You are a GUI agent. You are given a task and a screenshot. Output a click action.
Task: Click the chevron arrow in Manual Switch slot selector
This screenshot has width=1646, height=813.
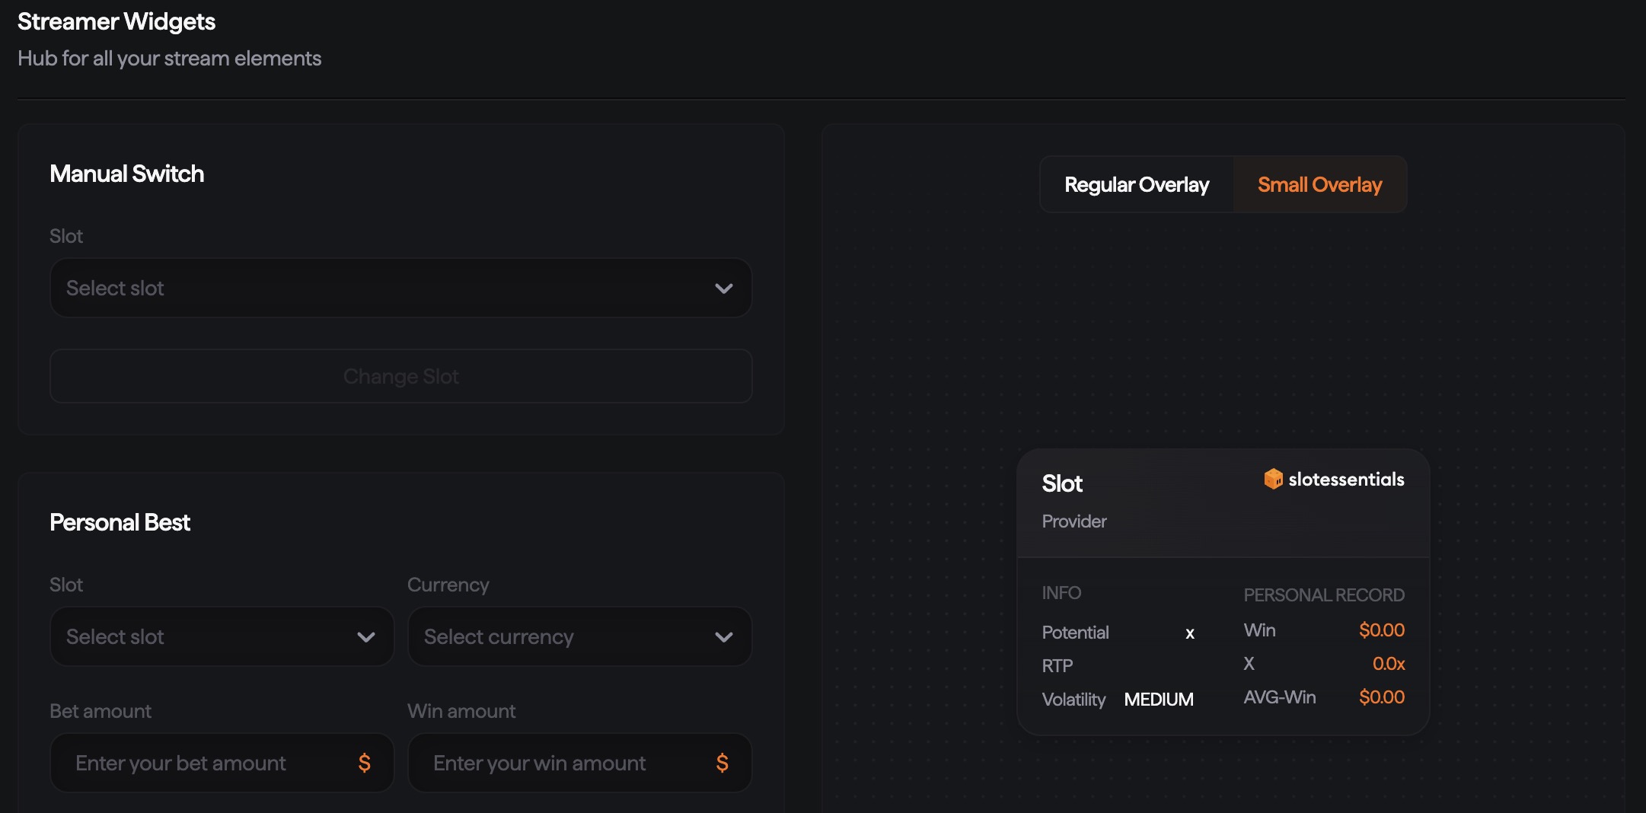[723, 289]
